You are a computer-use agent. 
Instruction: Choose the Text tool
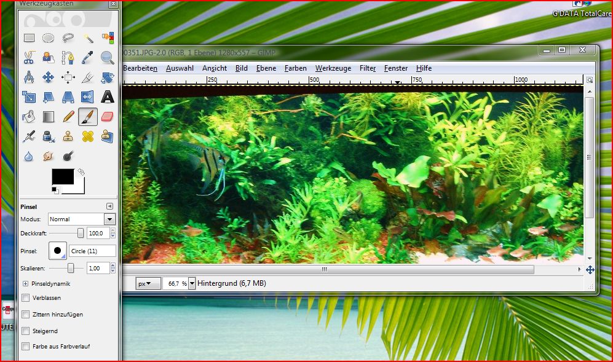point(108,97)
